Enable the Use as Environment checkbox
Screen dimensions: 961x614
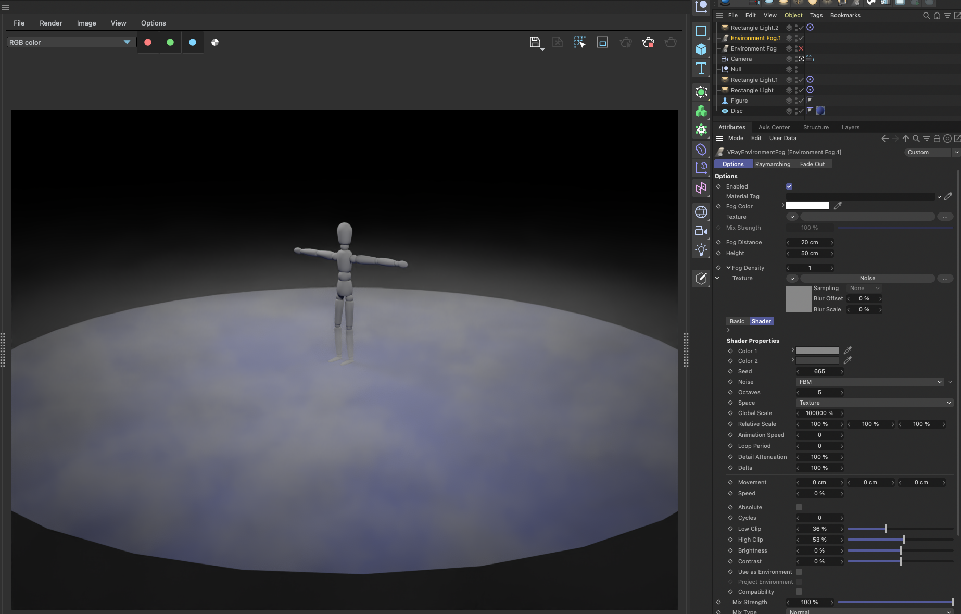799,572
